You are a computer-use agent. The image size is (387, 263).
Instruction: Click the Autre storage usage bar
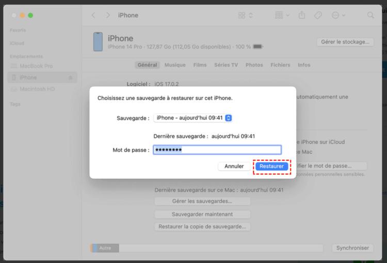pyautogui.click(x=105, y=248)
